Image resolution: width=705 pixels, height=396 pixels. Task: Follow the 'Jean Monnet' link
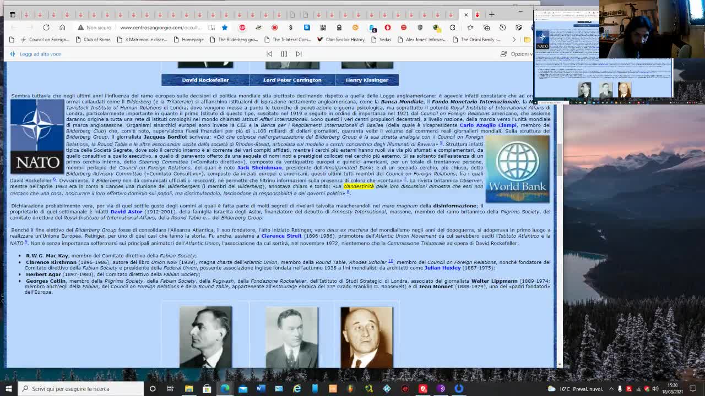point(436,287)
